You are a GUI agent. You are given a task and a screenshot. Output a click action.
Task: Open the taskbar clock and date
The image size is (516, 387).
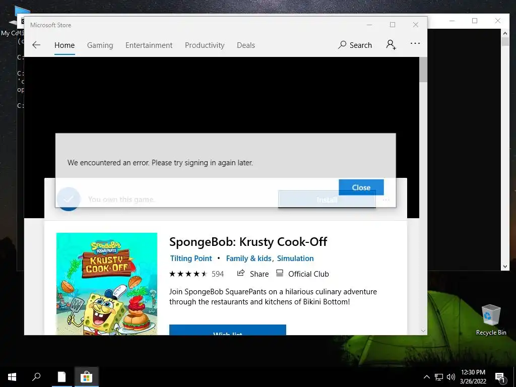473,377
